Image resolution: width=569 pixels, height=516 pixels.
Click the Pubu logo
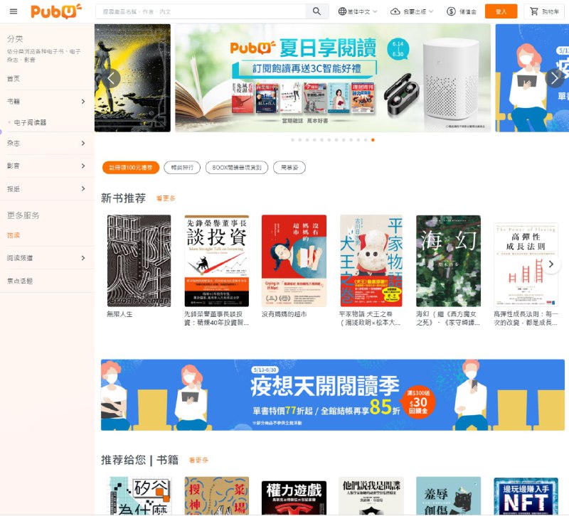(x=56, y=11)
